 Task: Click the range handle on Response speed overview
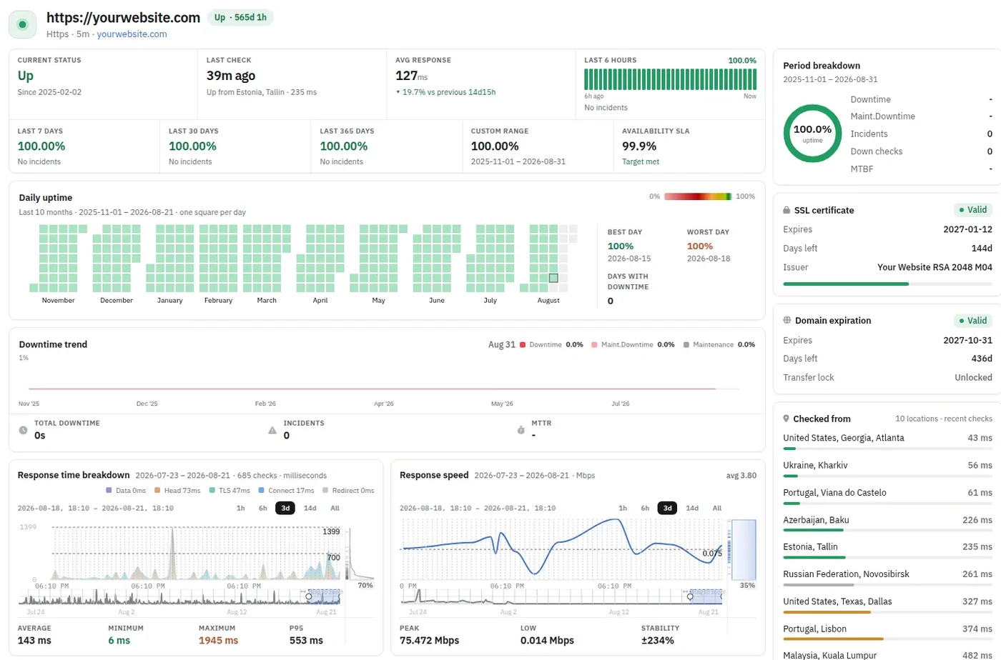690,596
